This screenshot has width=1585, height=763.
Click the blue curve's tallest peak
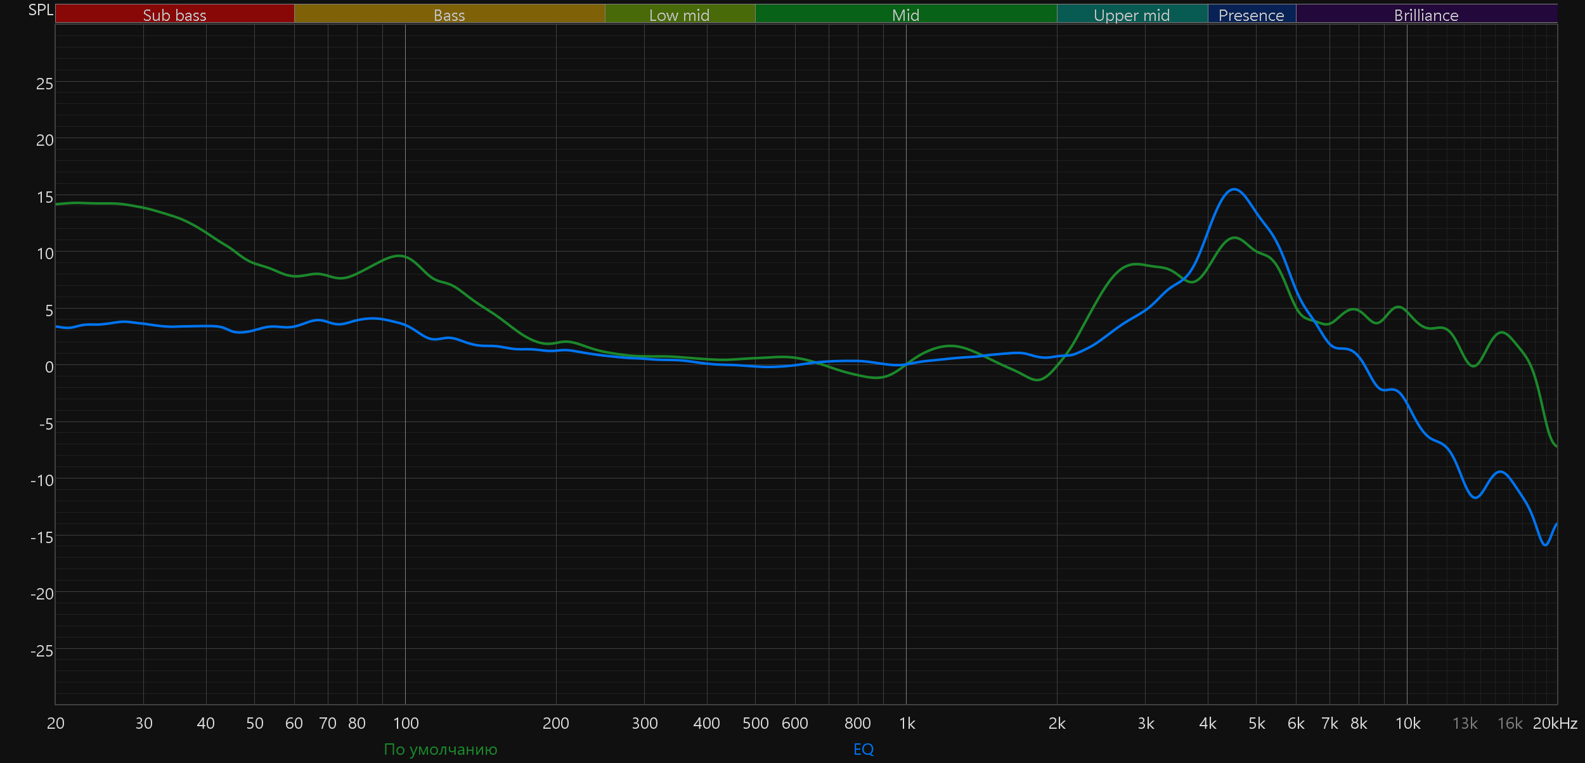click(x=1234, y=189)
